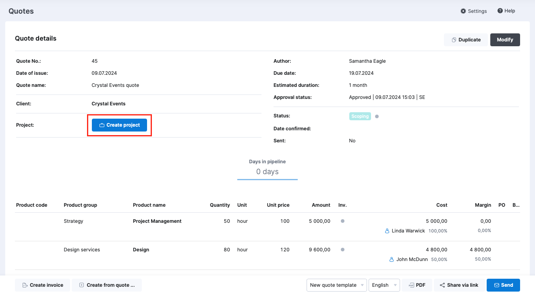
Task: Export the quote as PDF
Action: 417,285
